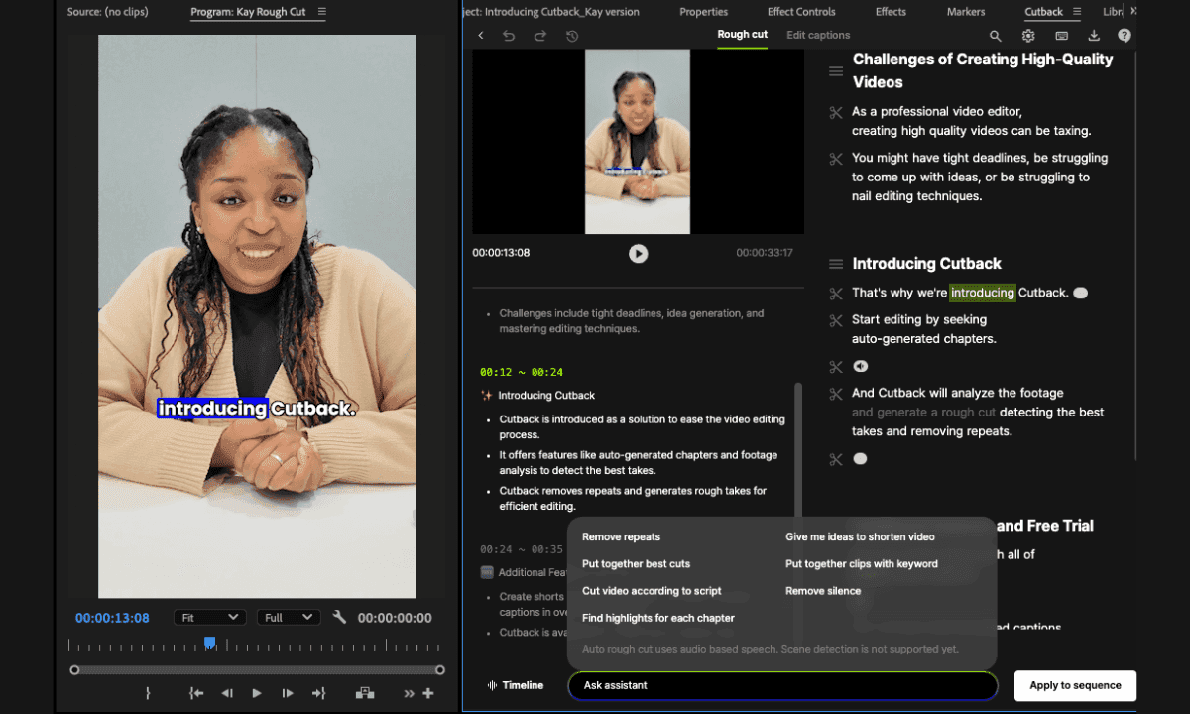Switch to the Effect Controls tab
This screenshot has width=1190, height=714.
(801, 12)
